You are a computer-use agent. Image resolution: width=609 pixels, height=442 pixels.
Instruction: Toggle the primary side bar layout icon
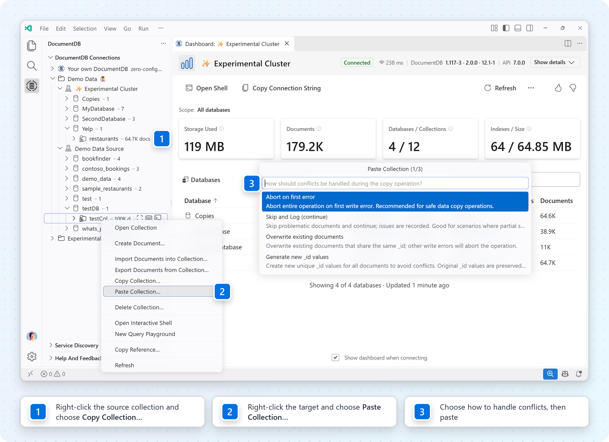(x=506, y=28)
